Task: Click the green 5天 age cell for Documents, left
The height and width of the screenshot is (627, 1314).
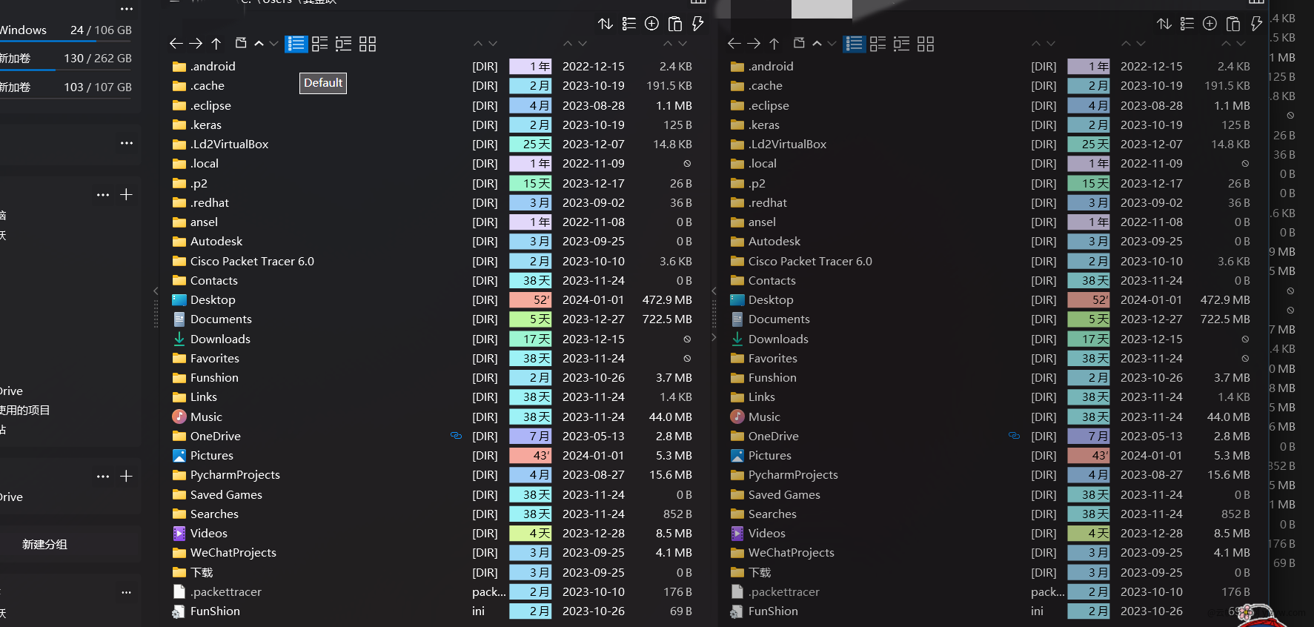Action: pos(531,319)
